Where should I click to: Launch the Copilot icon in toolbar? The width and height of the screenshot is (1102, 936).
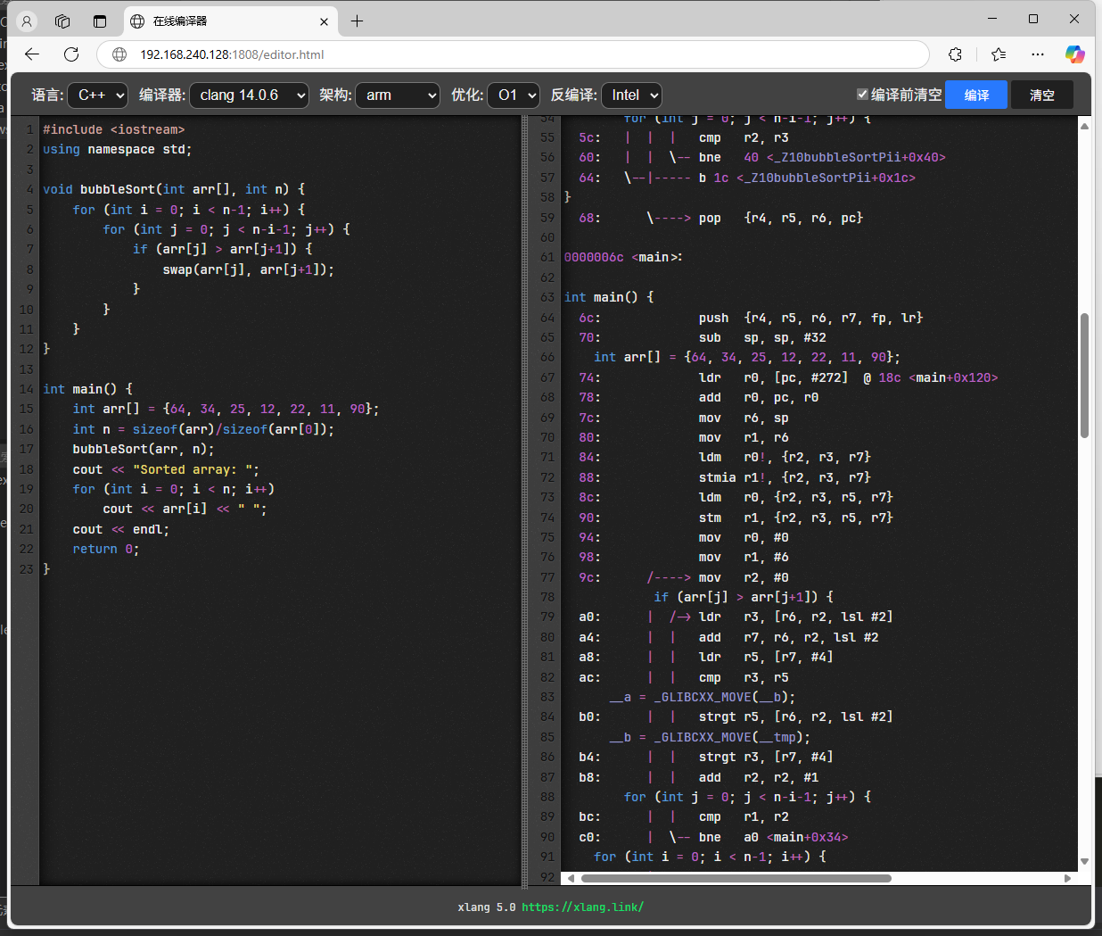pos(1075,54)
